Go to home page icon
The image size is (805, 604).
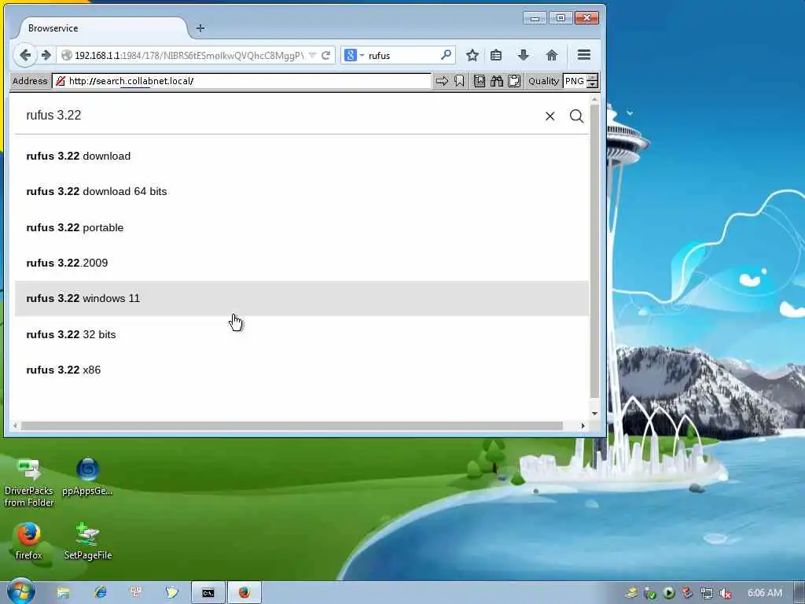551,55
